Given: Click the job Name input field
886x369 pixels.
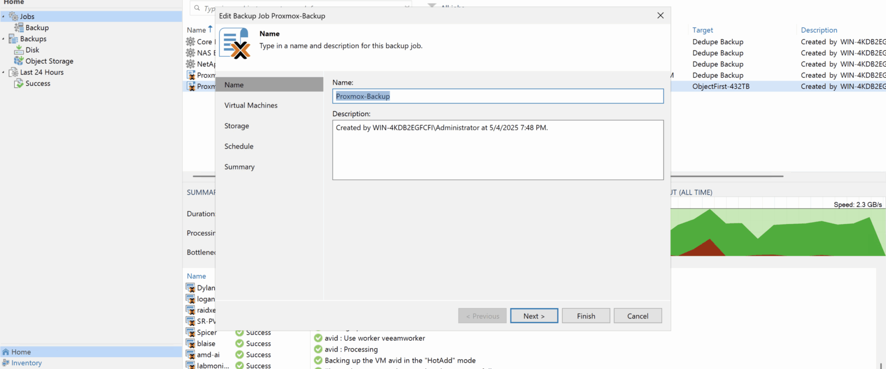Looking at the screenshot, I should tap(498, 96).
